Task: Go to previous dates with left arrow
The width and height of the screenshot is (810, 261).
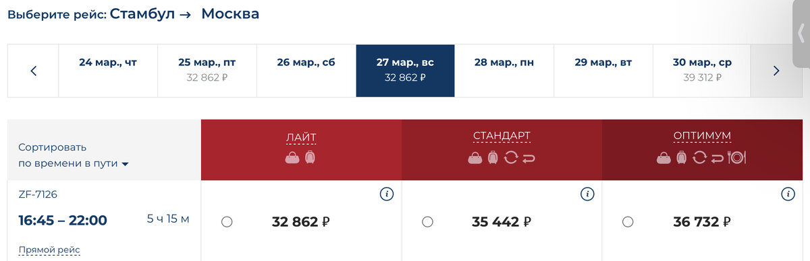Action: coord(34,71)
